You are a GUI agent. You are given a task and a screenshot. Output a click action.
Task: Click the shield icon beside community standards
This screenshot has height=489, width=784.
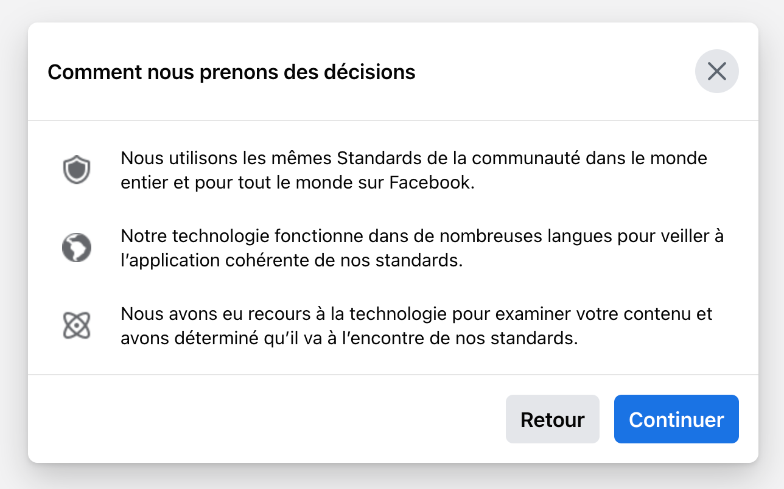coord(77,170)
